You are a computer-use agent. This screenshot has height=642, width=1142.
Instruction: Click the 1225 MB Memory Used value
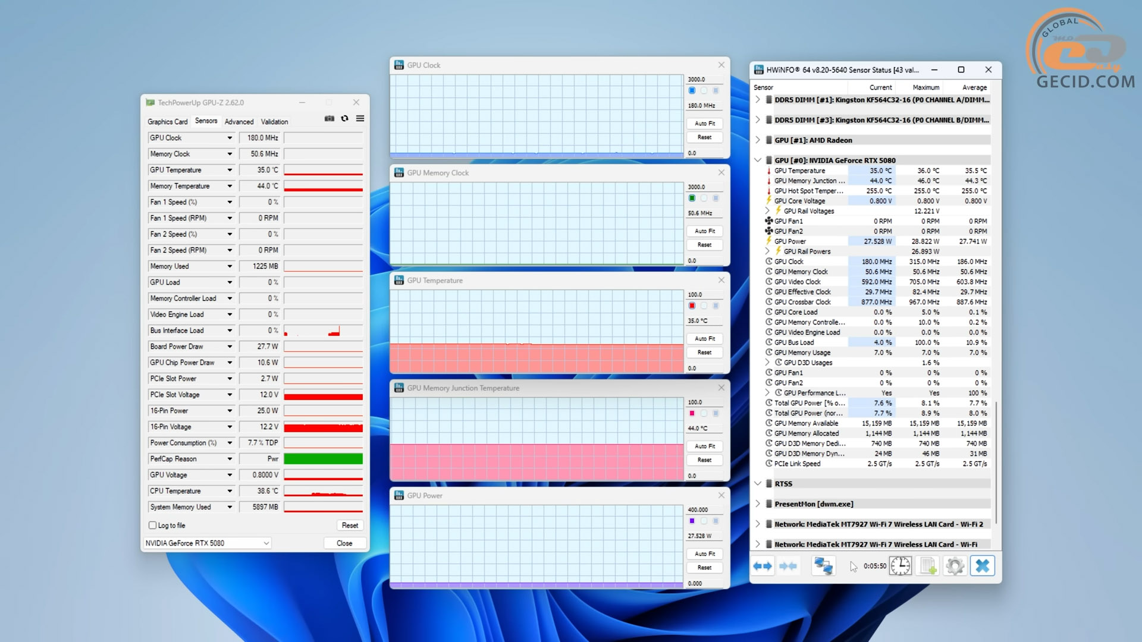coord(260,266)
